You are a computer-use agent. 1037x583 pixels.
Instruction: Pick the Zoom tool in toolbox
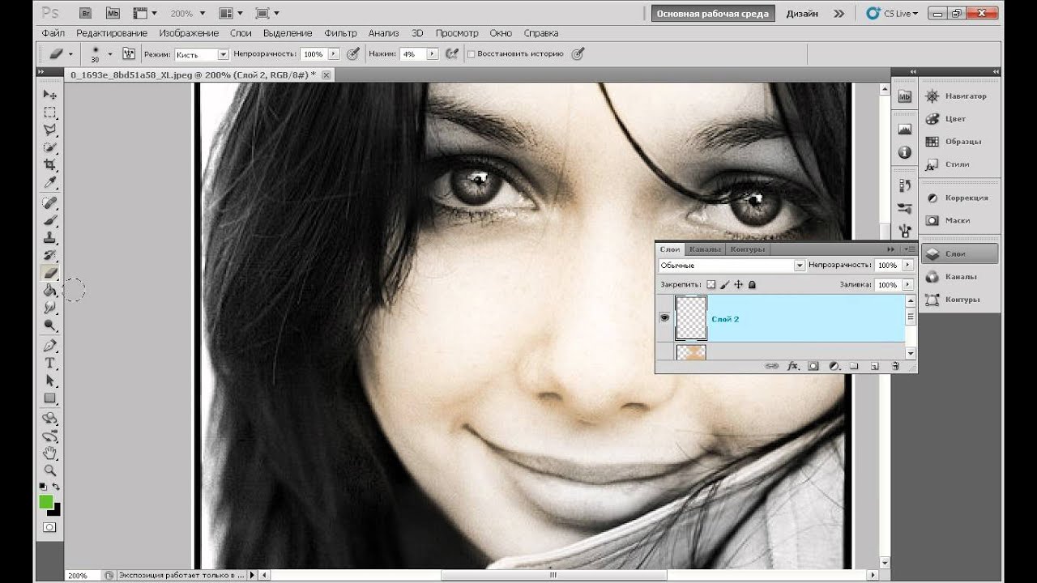(x=50, y=470)
